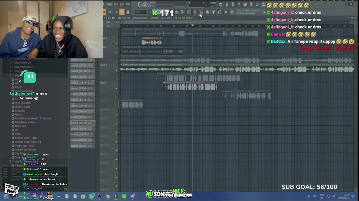Open the green Kick app on the taskbar

[124, 197]
